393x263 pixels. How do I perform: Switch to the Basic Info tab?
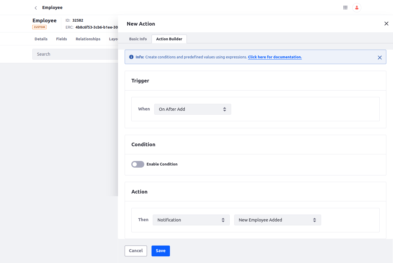point(138,39)
